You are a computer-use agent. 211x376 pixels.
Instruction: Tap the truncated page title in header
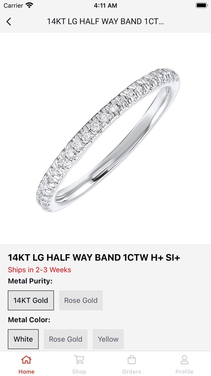coord(105,22)
